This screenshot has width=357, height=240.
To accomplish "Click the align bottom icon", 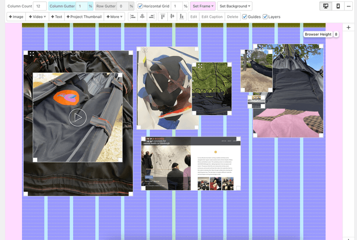I will tap(181, 17).
